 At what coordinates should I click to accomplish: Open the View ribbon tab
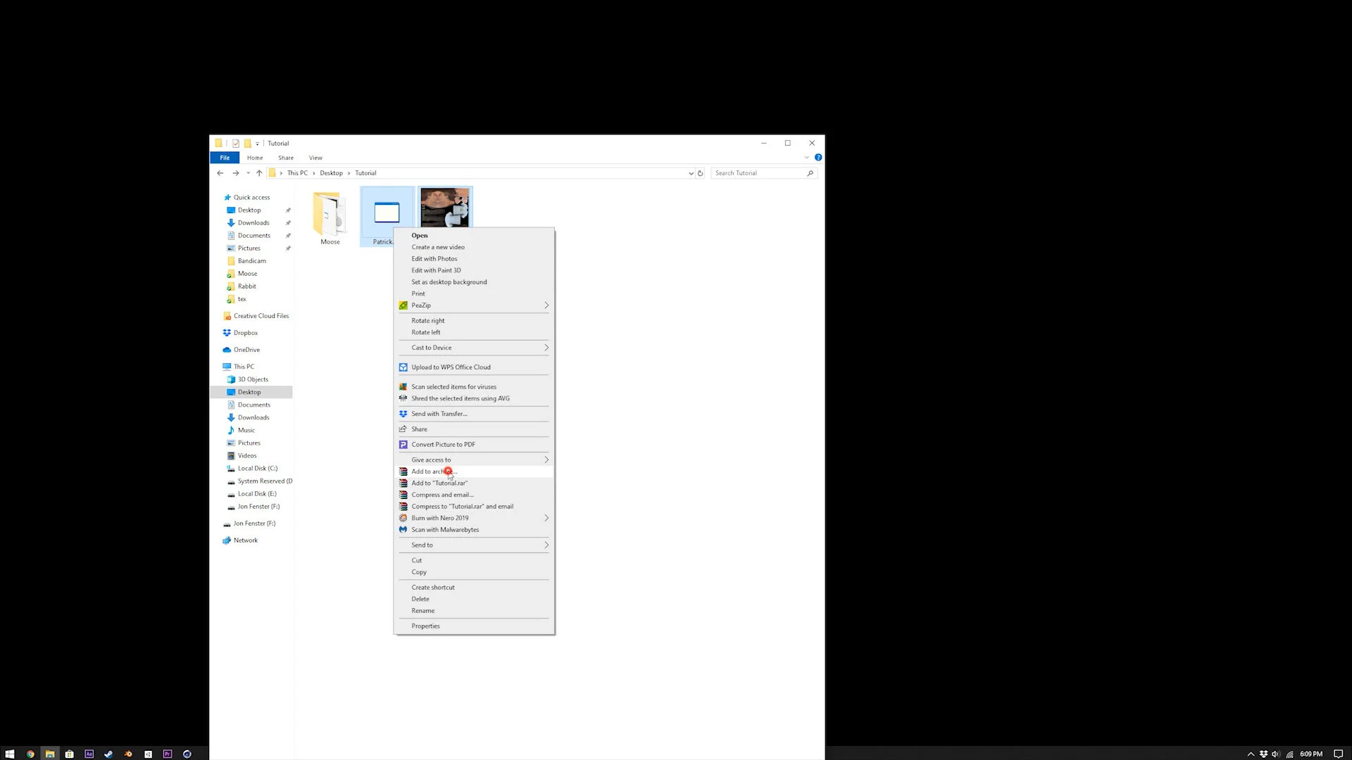315,158
